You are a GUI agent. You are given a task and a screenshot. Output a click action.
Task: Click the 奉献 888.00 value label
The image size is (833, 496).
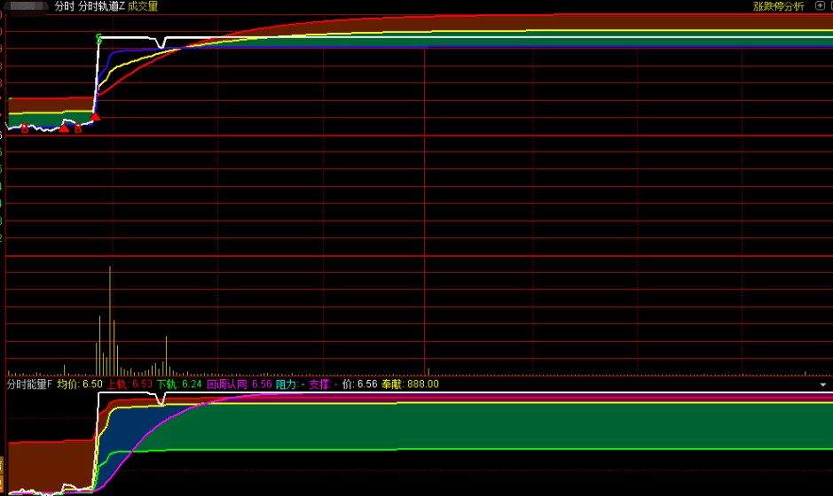(x=410, y=384)
